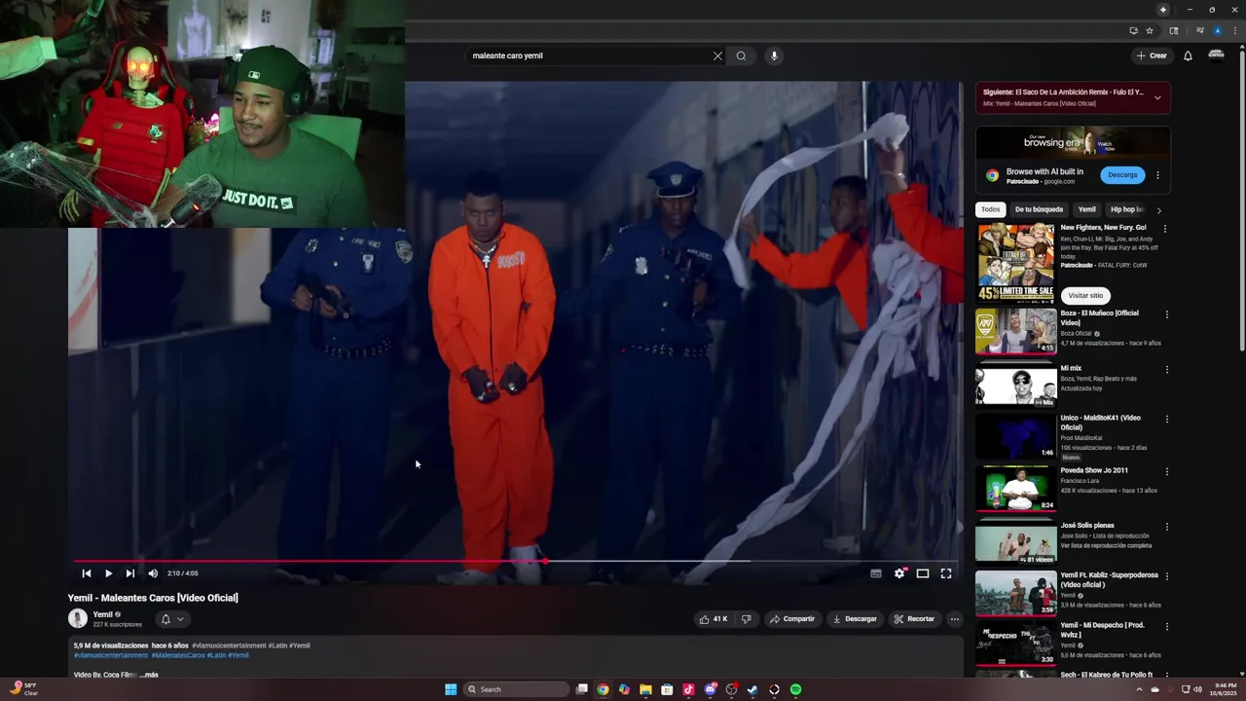
Task: Open options menu for Unico - MalditoK41
Action: pyautogui.click(x=1167, y=420)
